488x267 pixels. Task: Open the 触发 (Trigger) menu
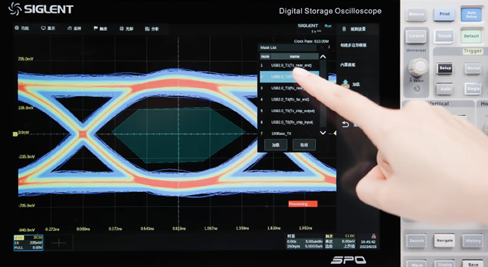(x=100, y=28)
